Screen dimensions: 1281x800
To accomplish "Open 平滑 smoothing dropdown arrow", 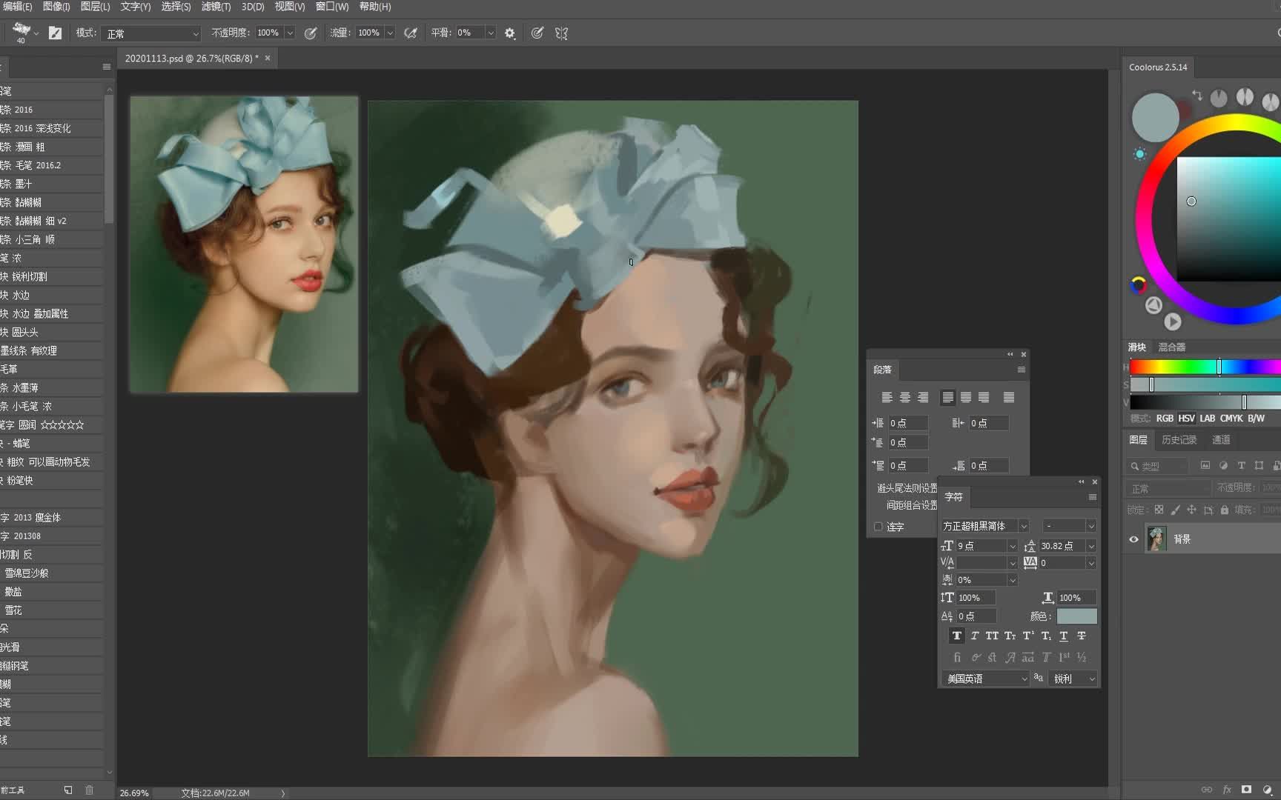I will tap(490, 33).
